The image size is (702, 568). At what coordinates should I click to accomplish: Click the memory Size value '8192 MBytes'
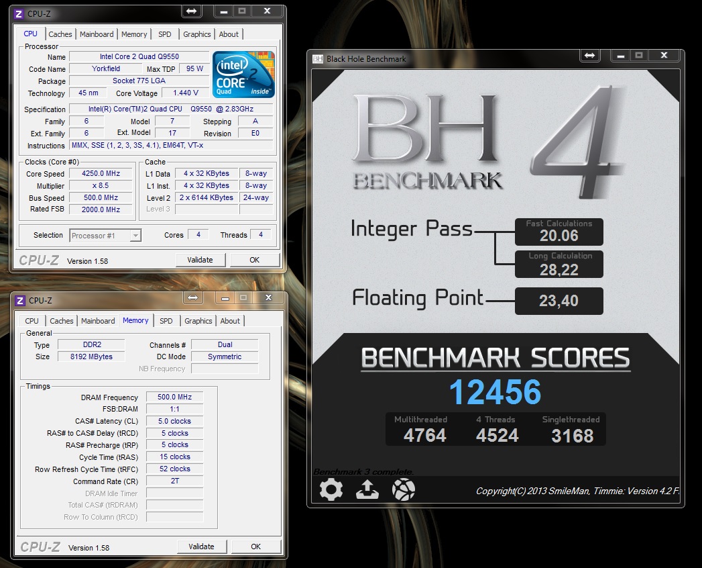pyautogui.click(x=92, y=357)
